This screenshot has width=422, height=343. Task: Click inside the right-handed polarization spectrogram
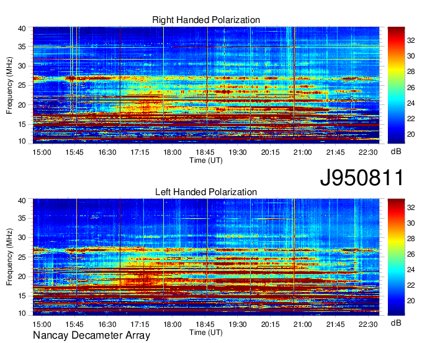pos(206,85)
